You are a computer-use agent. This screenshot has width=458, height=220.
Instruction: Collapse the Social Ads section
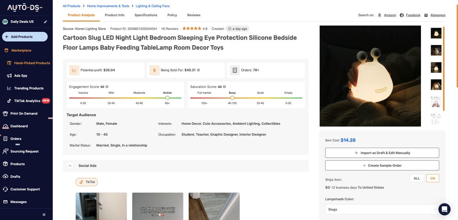(70, 166)
